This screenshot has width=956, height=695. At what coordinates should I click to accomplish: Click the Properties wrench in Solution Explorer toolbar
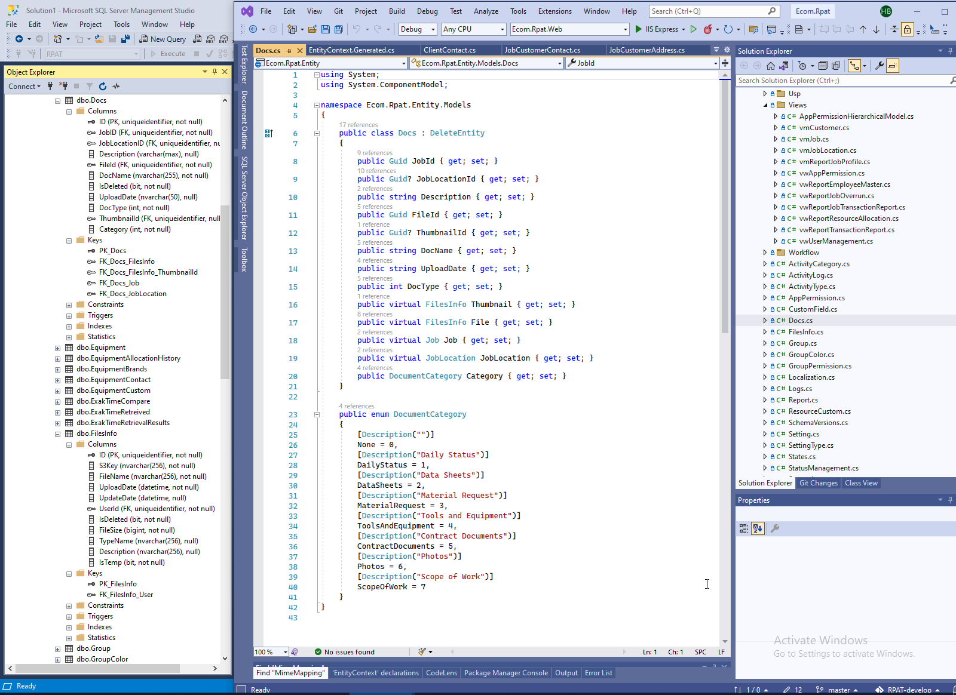[x=879, y=66]
